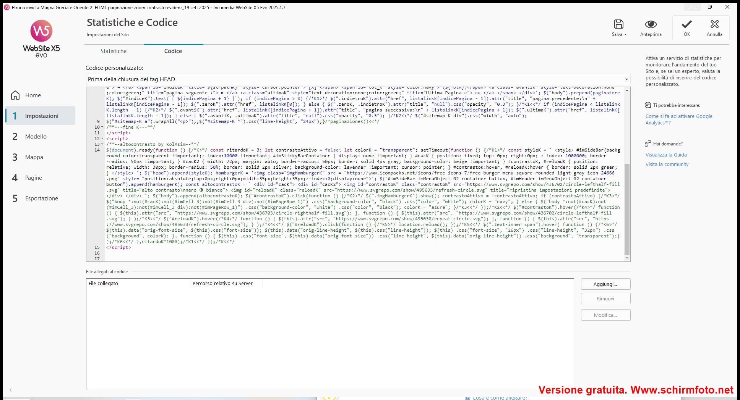
Task: Open step 4 Pagine
Action: click(41, 177)
